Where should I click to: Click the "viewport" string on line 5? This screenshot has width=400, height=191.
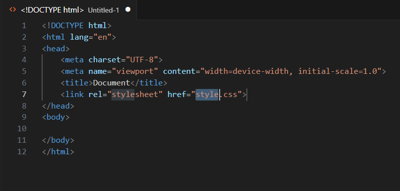tap(135, 71)
